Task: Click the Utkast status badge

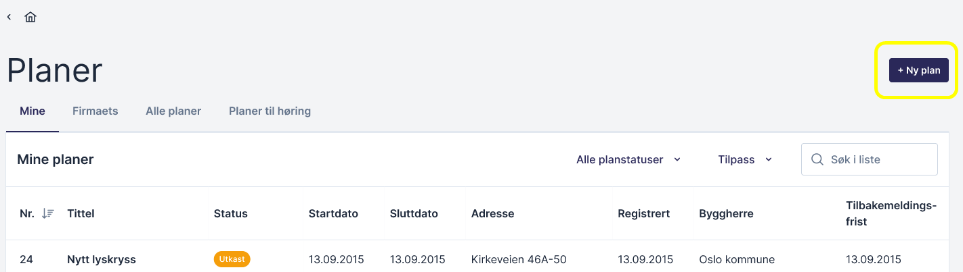Action: click(232, 259)
